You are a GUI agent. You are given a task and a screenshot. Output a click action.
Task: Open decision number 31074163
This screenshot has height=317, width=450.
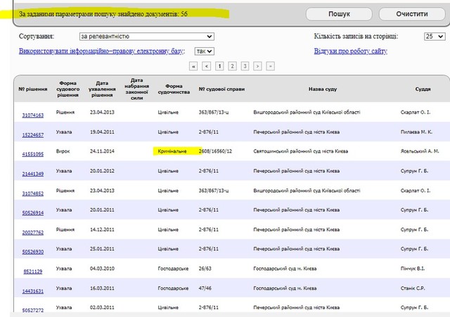[33, 115]
